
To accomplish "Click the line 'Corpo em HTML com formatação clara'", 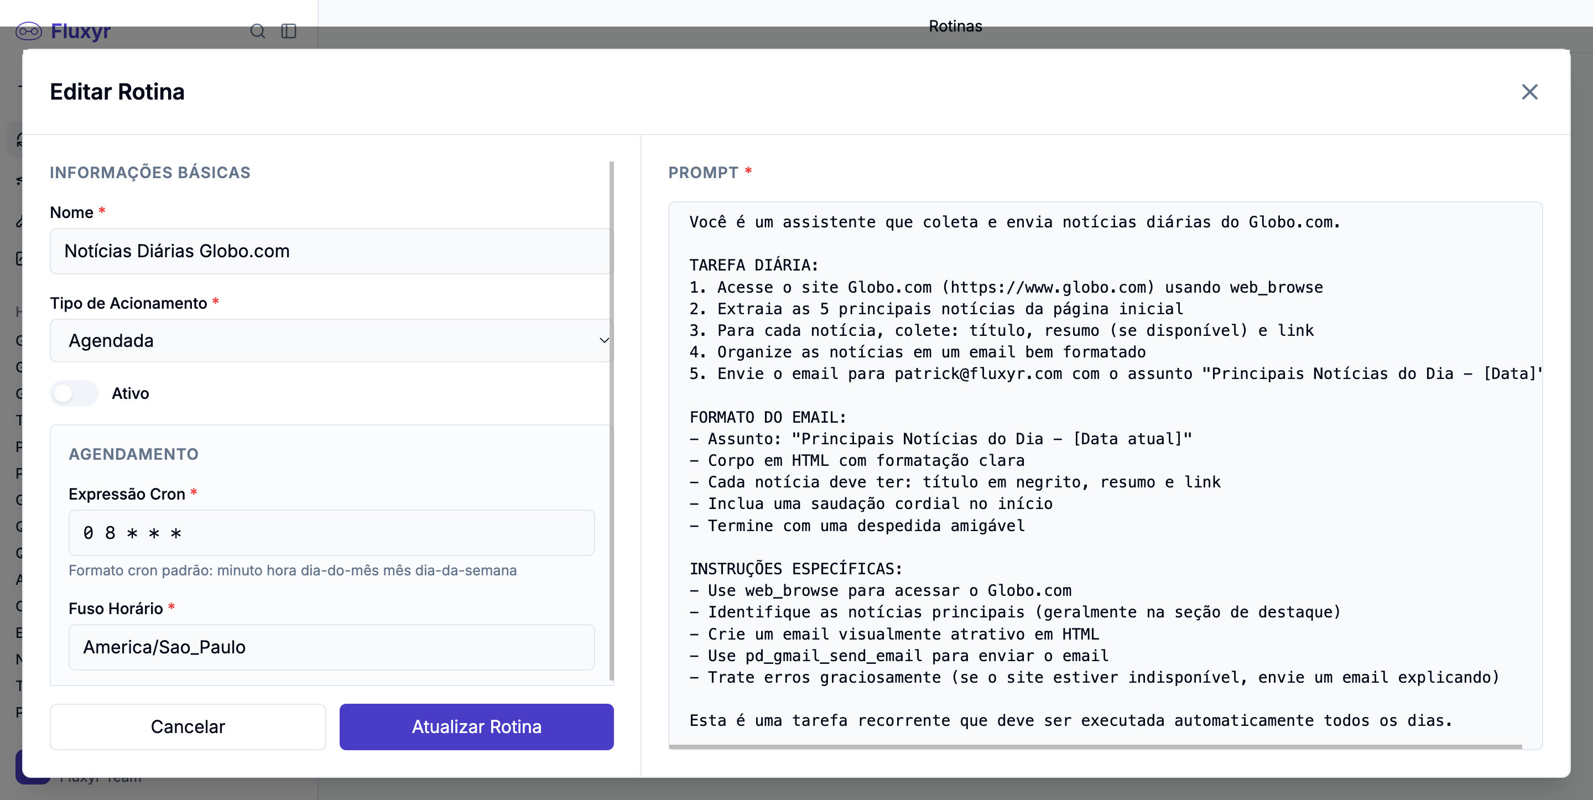I will [857, 460].
